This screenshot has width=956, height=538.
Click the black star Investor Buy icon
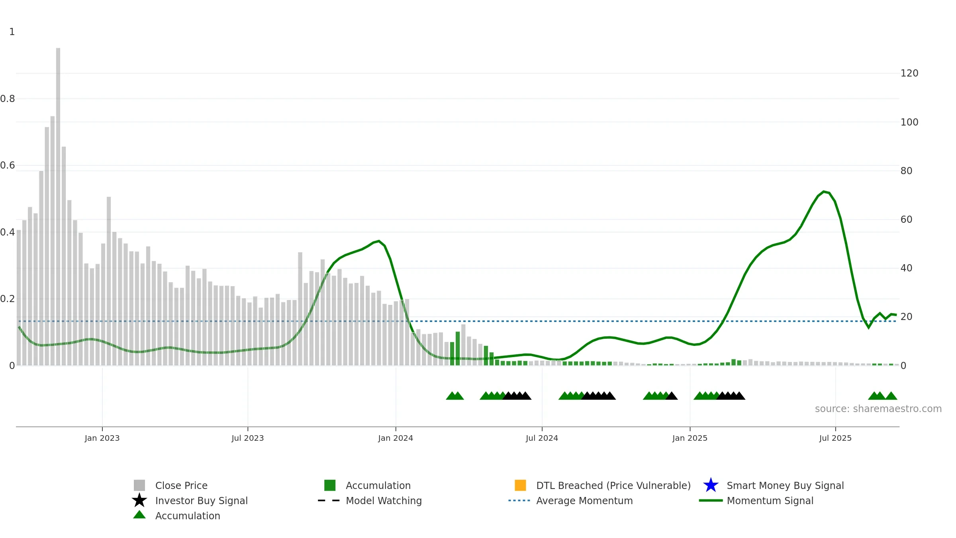[139, 501]
